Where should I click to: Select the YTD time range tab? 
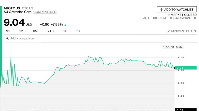point(50,31)
